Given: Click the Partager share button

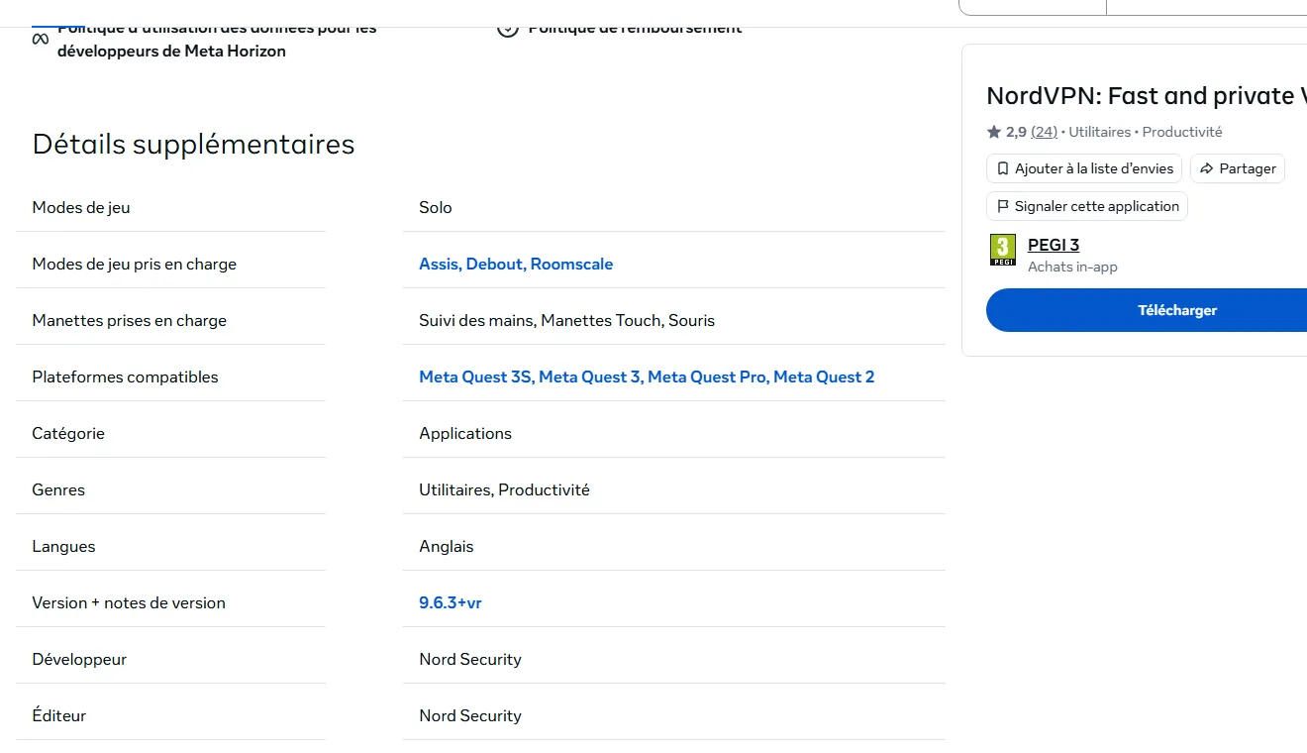Looking at the screenshot, I should click(x=1238, y=168).
